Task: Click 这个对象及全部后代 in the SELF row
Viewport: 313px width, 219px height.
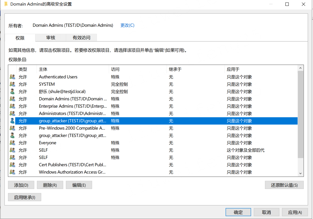Action: click(245, 150)
